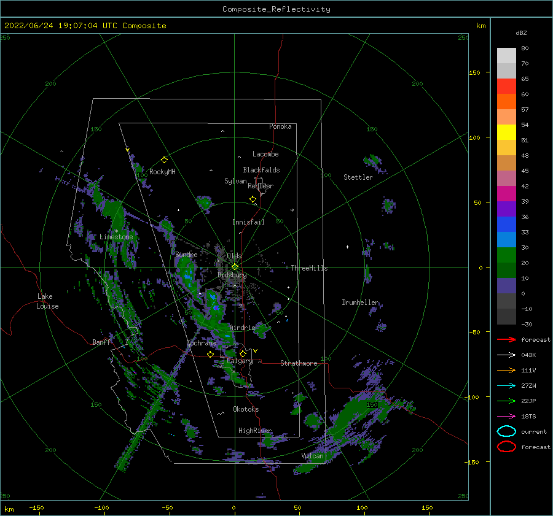This screenshot has width=553, height=516.
Task: Click the Banff label
Action: (x=101, y=342)
